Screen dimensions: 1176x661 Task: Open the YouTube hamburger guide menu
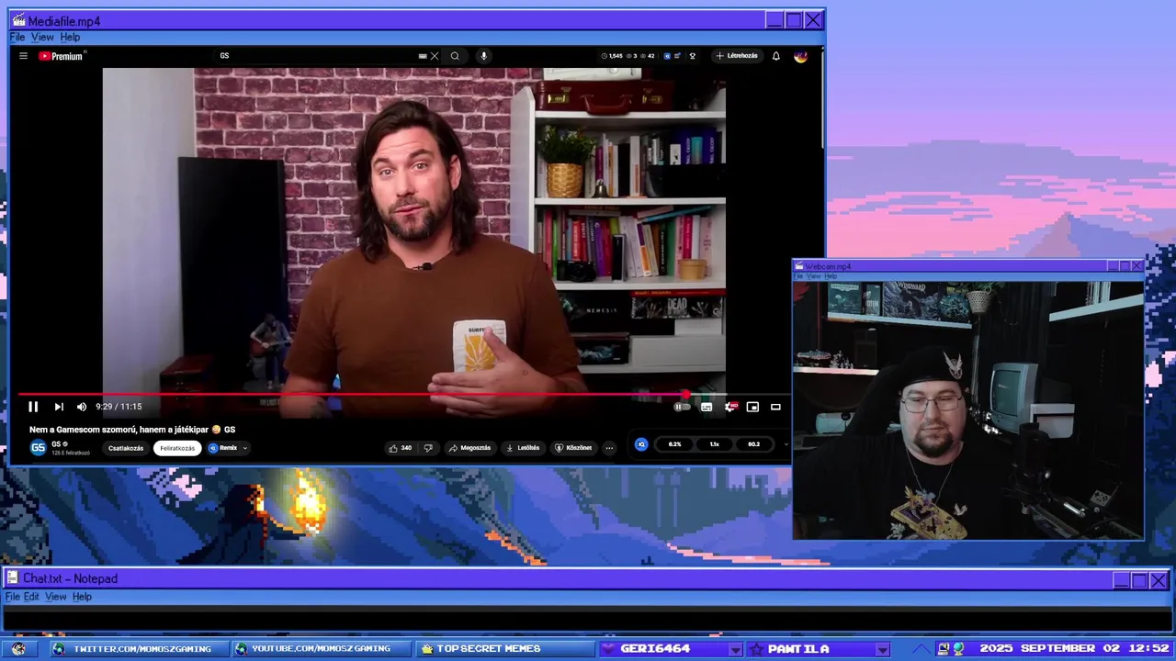23,56
